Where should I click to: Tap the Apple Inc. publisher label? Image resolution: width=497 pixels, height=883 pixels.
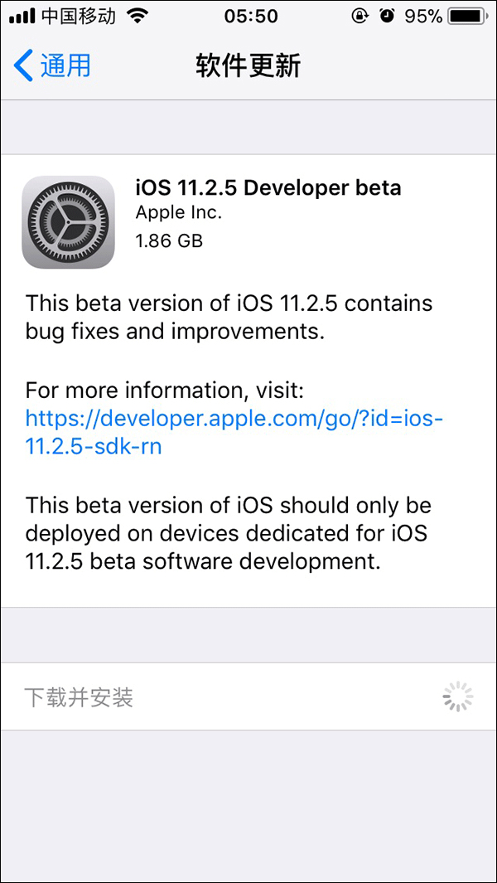click(178, 213)
